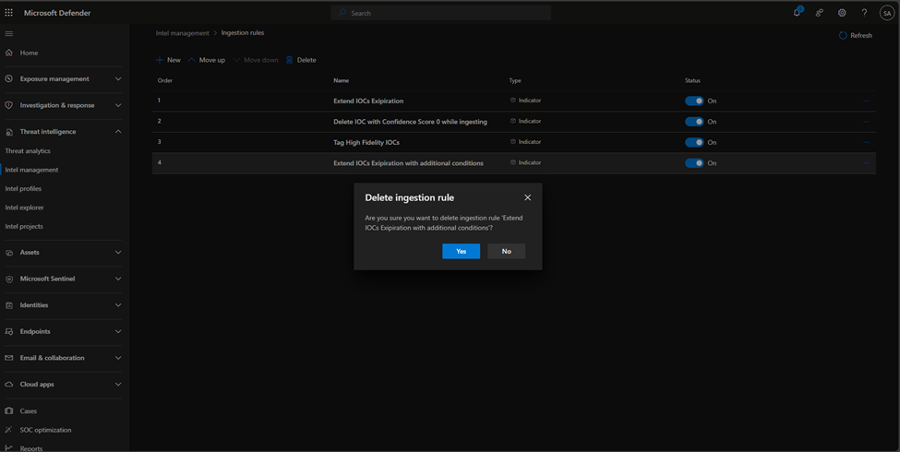Open more options for Delete IOC with Confidence Score row
This screenshot has width=900, height=452.
866,122
